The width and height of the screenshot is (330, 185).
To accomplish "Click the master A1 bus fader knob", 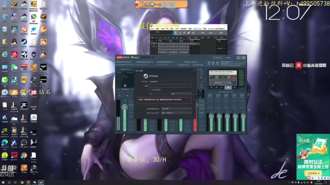I will click(211, 116).
